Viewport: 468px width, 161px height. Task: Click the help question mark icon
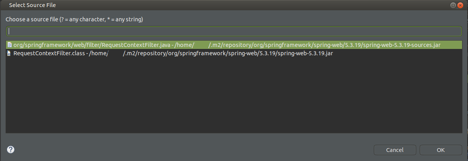(x=11, y=150)
